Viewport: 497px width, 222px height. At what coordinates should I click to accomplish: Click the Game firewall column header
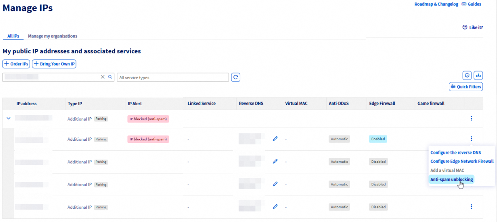coord(431,104)
